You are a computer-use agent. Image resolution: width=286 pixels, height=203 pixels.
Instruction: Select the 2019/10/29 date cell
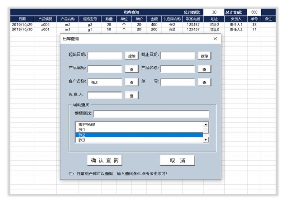point(22,25)
